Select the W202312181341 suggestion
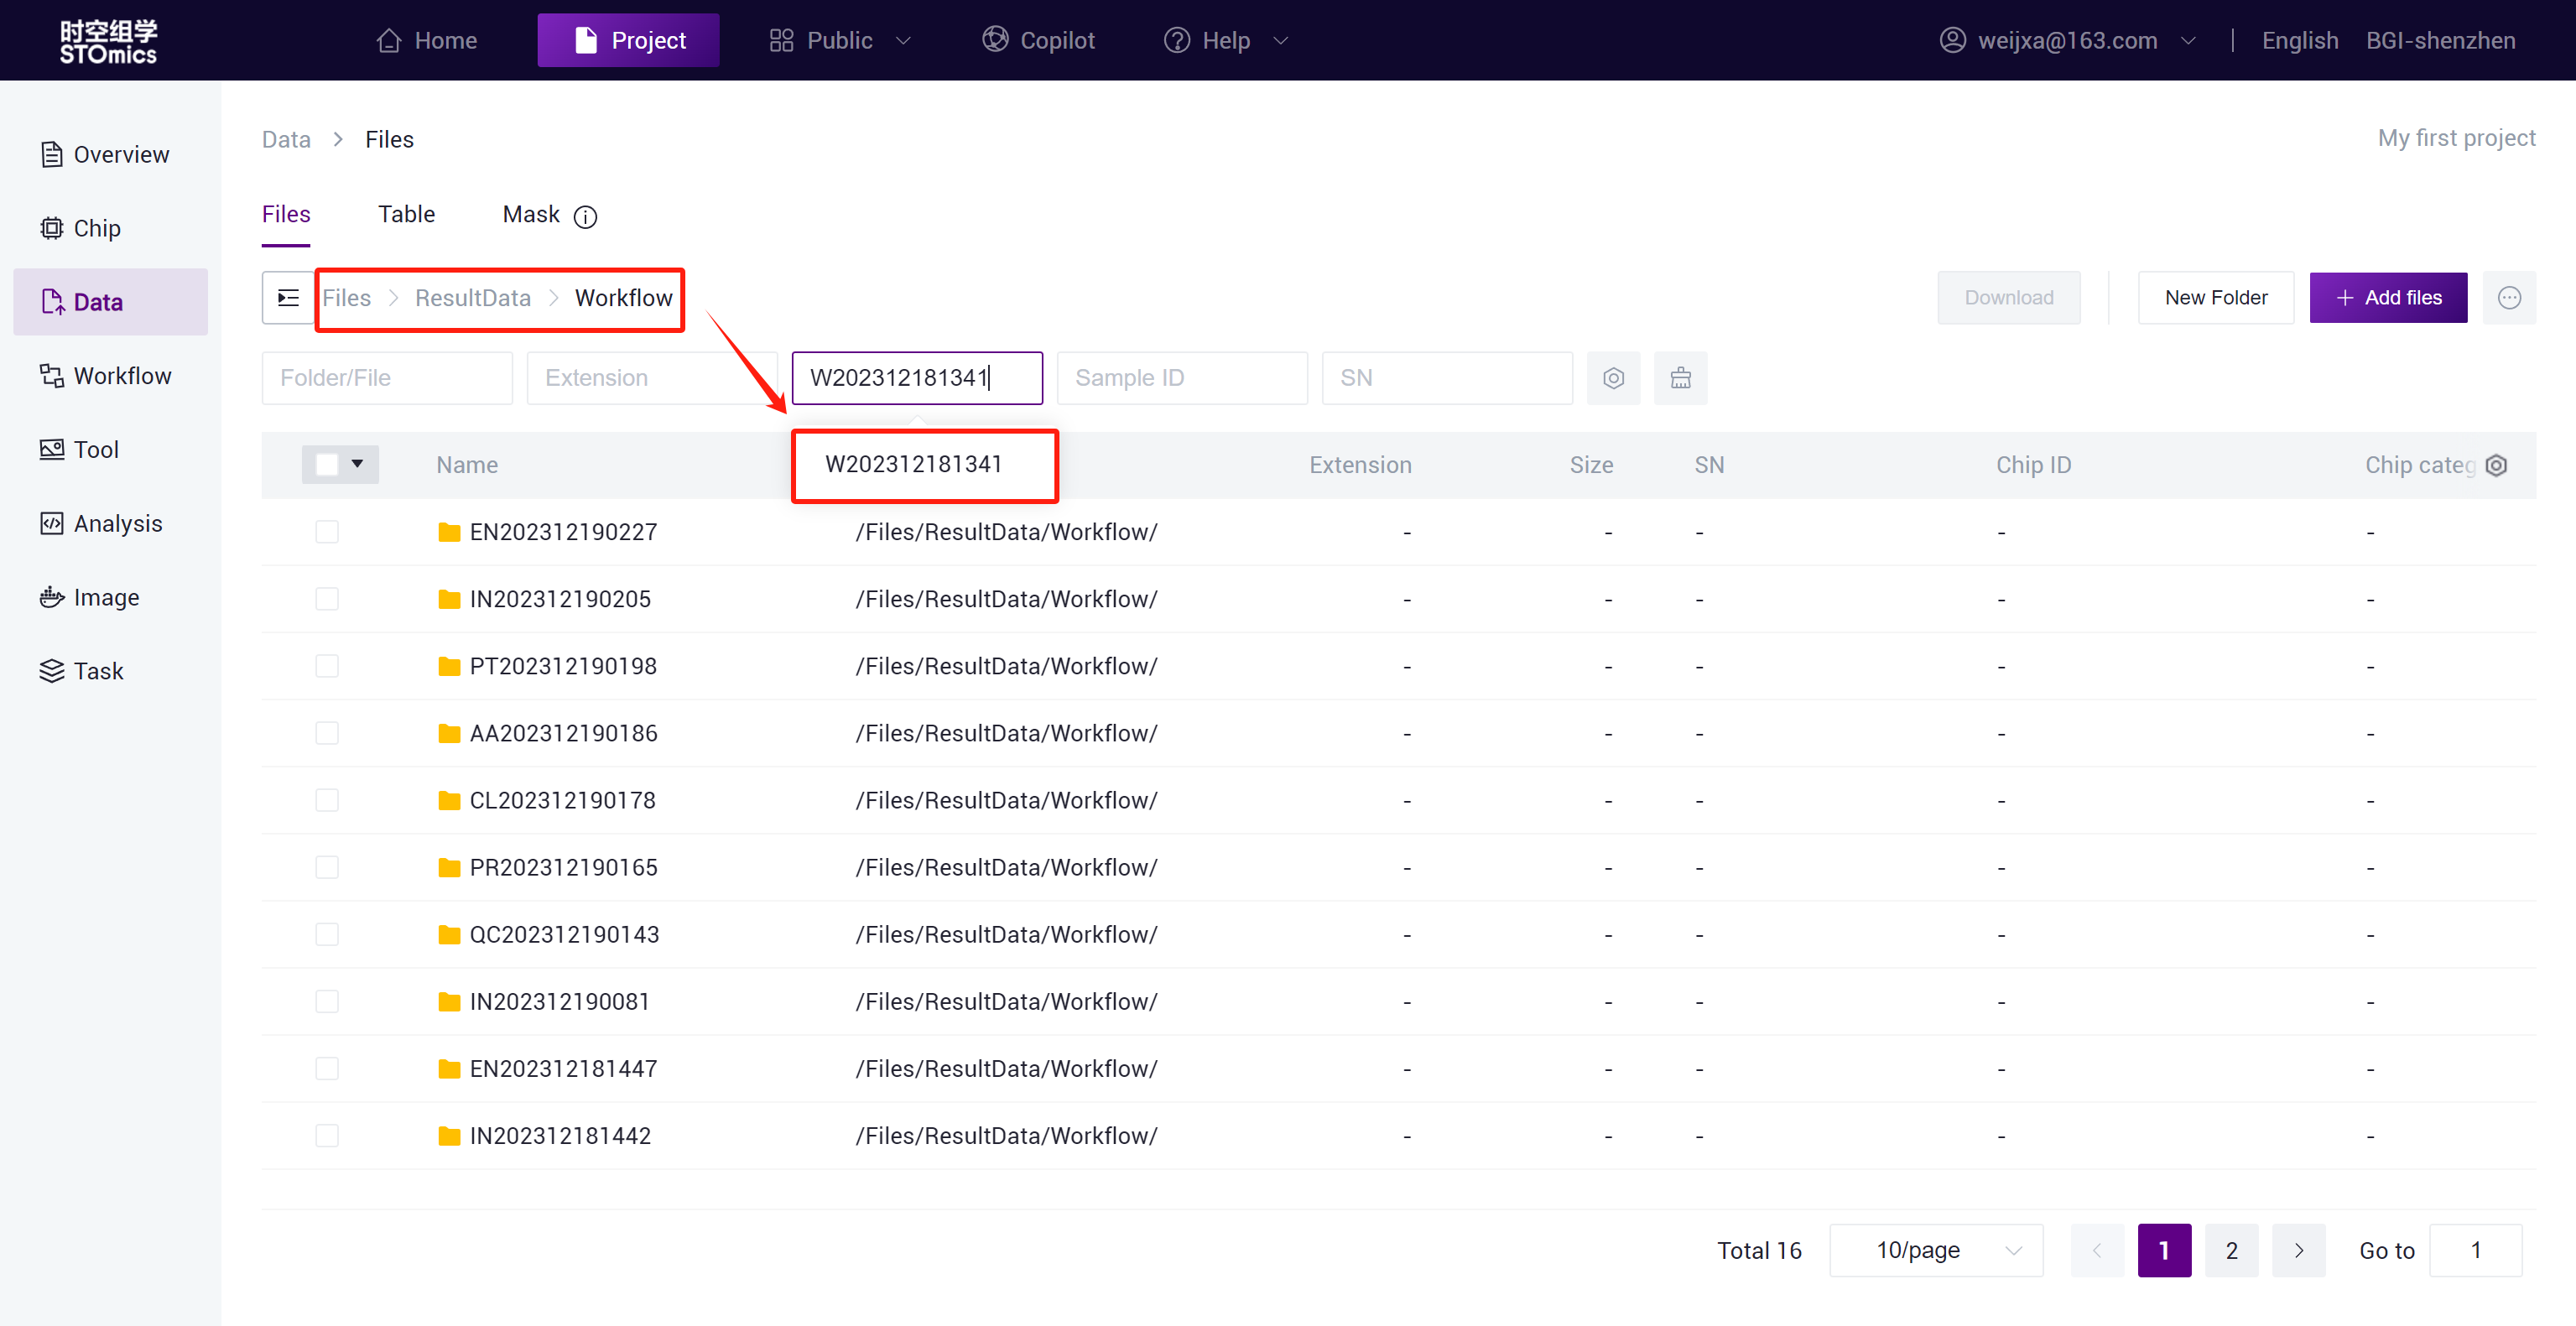The height and width of the screenshot is (1326, 2576). [x=913, y=465]
